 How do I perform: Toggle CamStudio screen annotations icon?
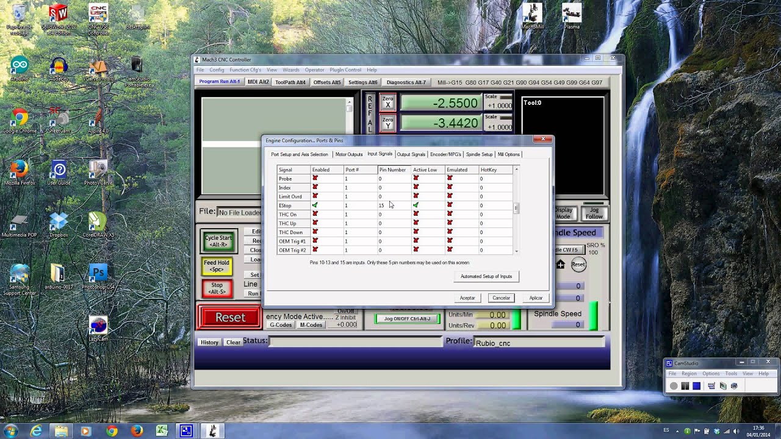tap(711, 386)
